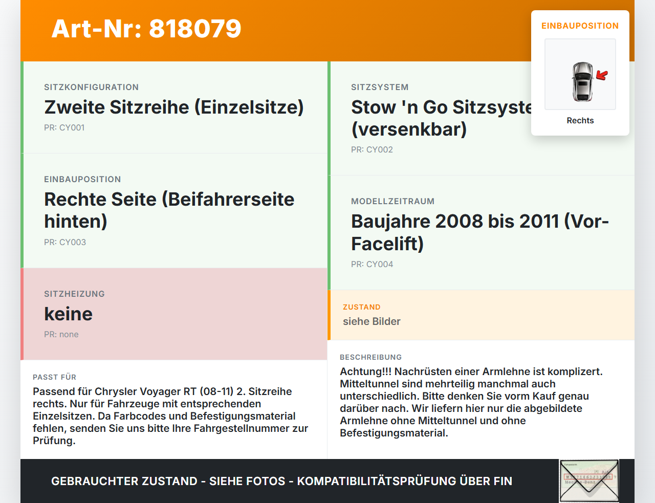Select the siehe Bilder condition text
This screenshot has height=503, width=655.
(x=372, y=321)
